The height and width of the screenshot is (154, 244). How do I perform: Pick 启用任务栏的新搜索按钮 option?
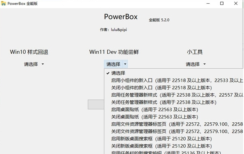pos(173,152)
